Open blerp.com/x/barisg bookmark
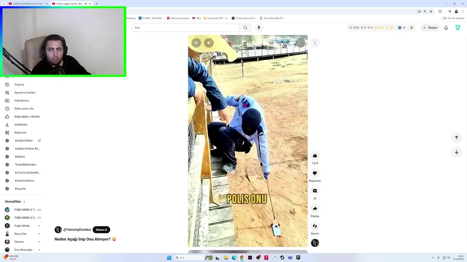 coord(178,18)
